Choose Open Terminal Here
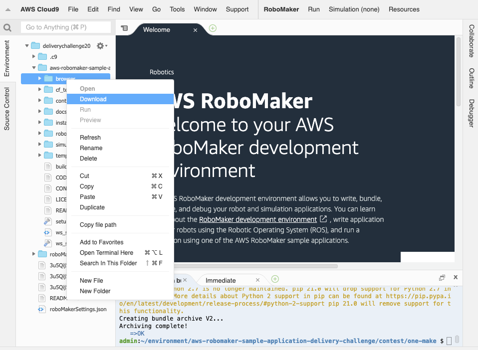Viewport: 478px width, 350px height. (x=120, y=252)
